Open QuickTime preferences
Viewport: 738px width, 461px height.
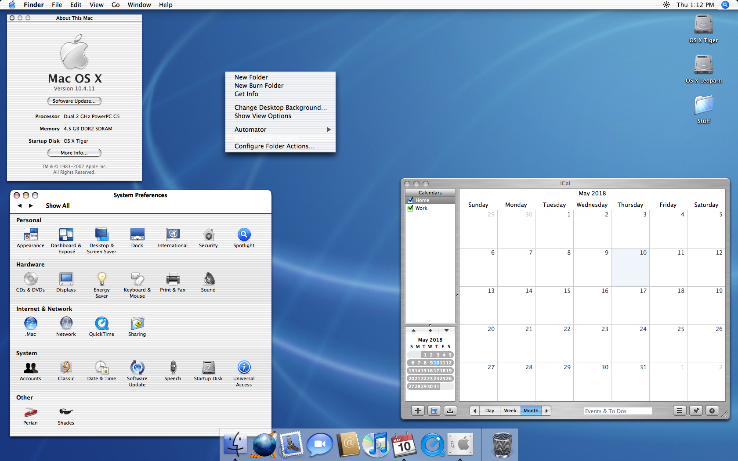[x=101, y=327]
